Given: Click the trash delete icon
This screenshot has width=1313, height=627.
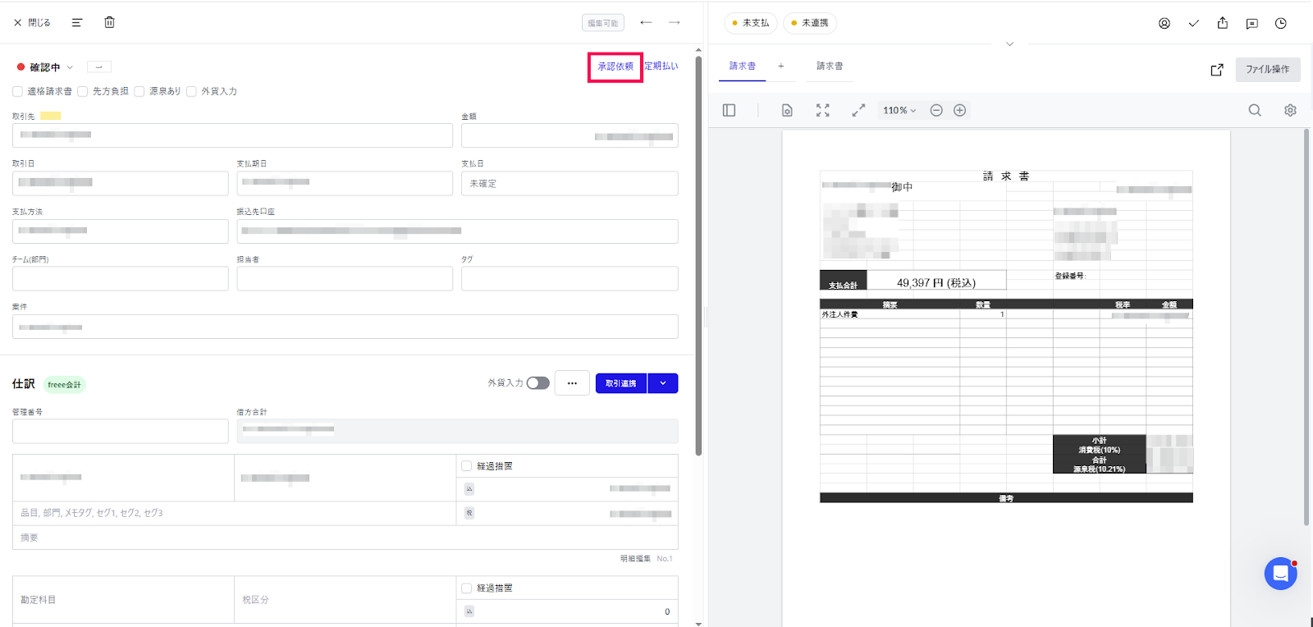Looking at the screenshot, I should tap(109, 22).
